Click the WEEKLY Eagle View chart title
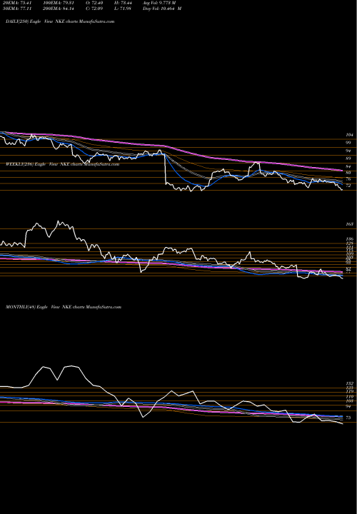Image resolution: width=357 pixels, height=514 pixels. point(63,164)
